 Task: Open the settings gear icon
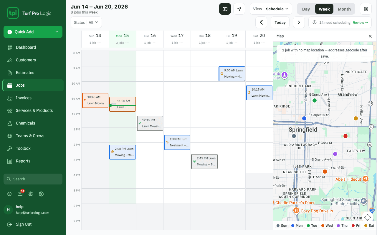(41, 194)
